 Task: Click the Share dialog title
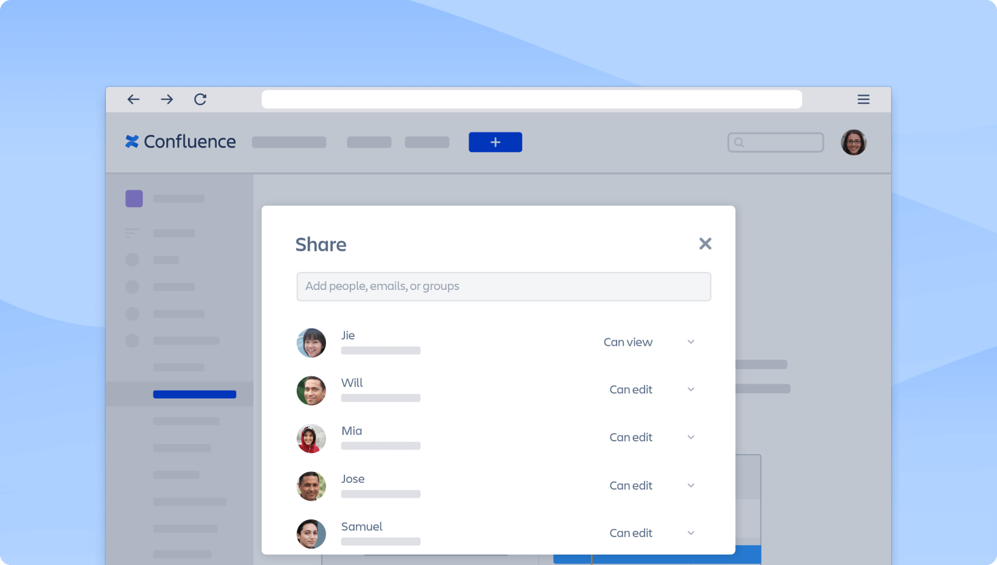coord(321,244)
